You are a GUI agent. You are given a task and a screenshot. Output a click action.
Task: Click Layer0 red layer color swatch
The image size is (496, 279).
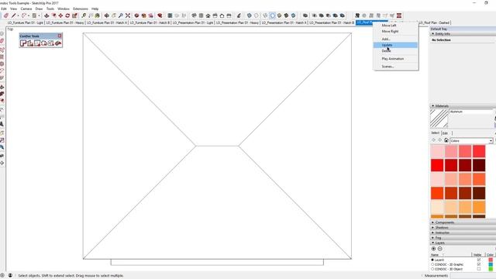point(491,260)
